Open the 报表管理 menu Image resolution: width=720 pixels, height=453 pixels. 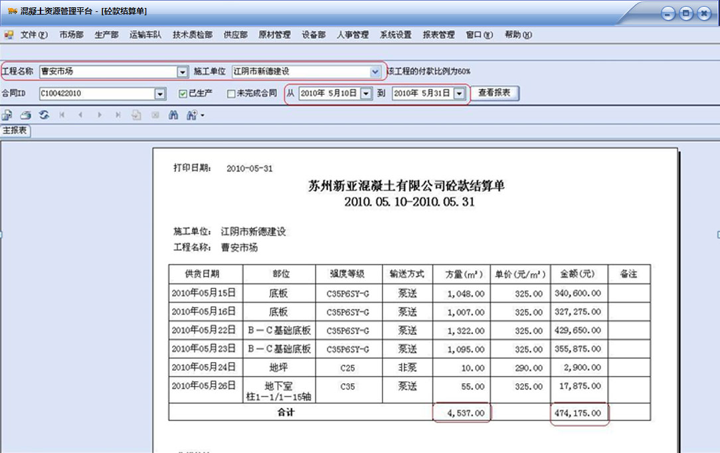[438, 35]
